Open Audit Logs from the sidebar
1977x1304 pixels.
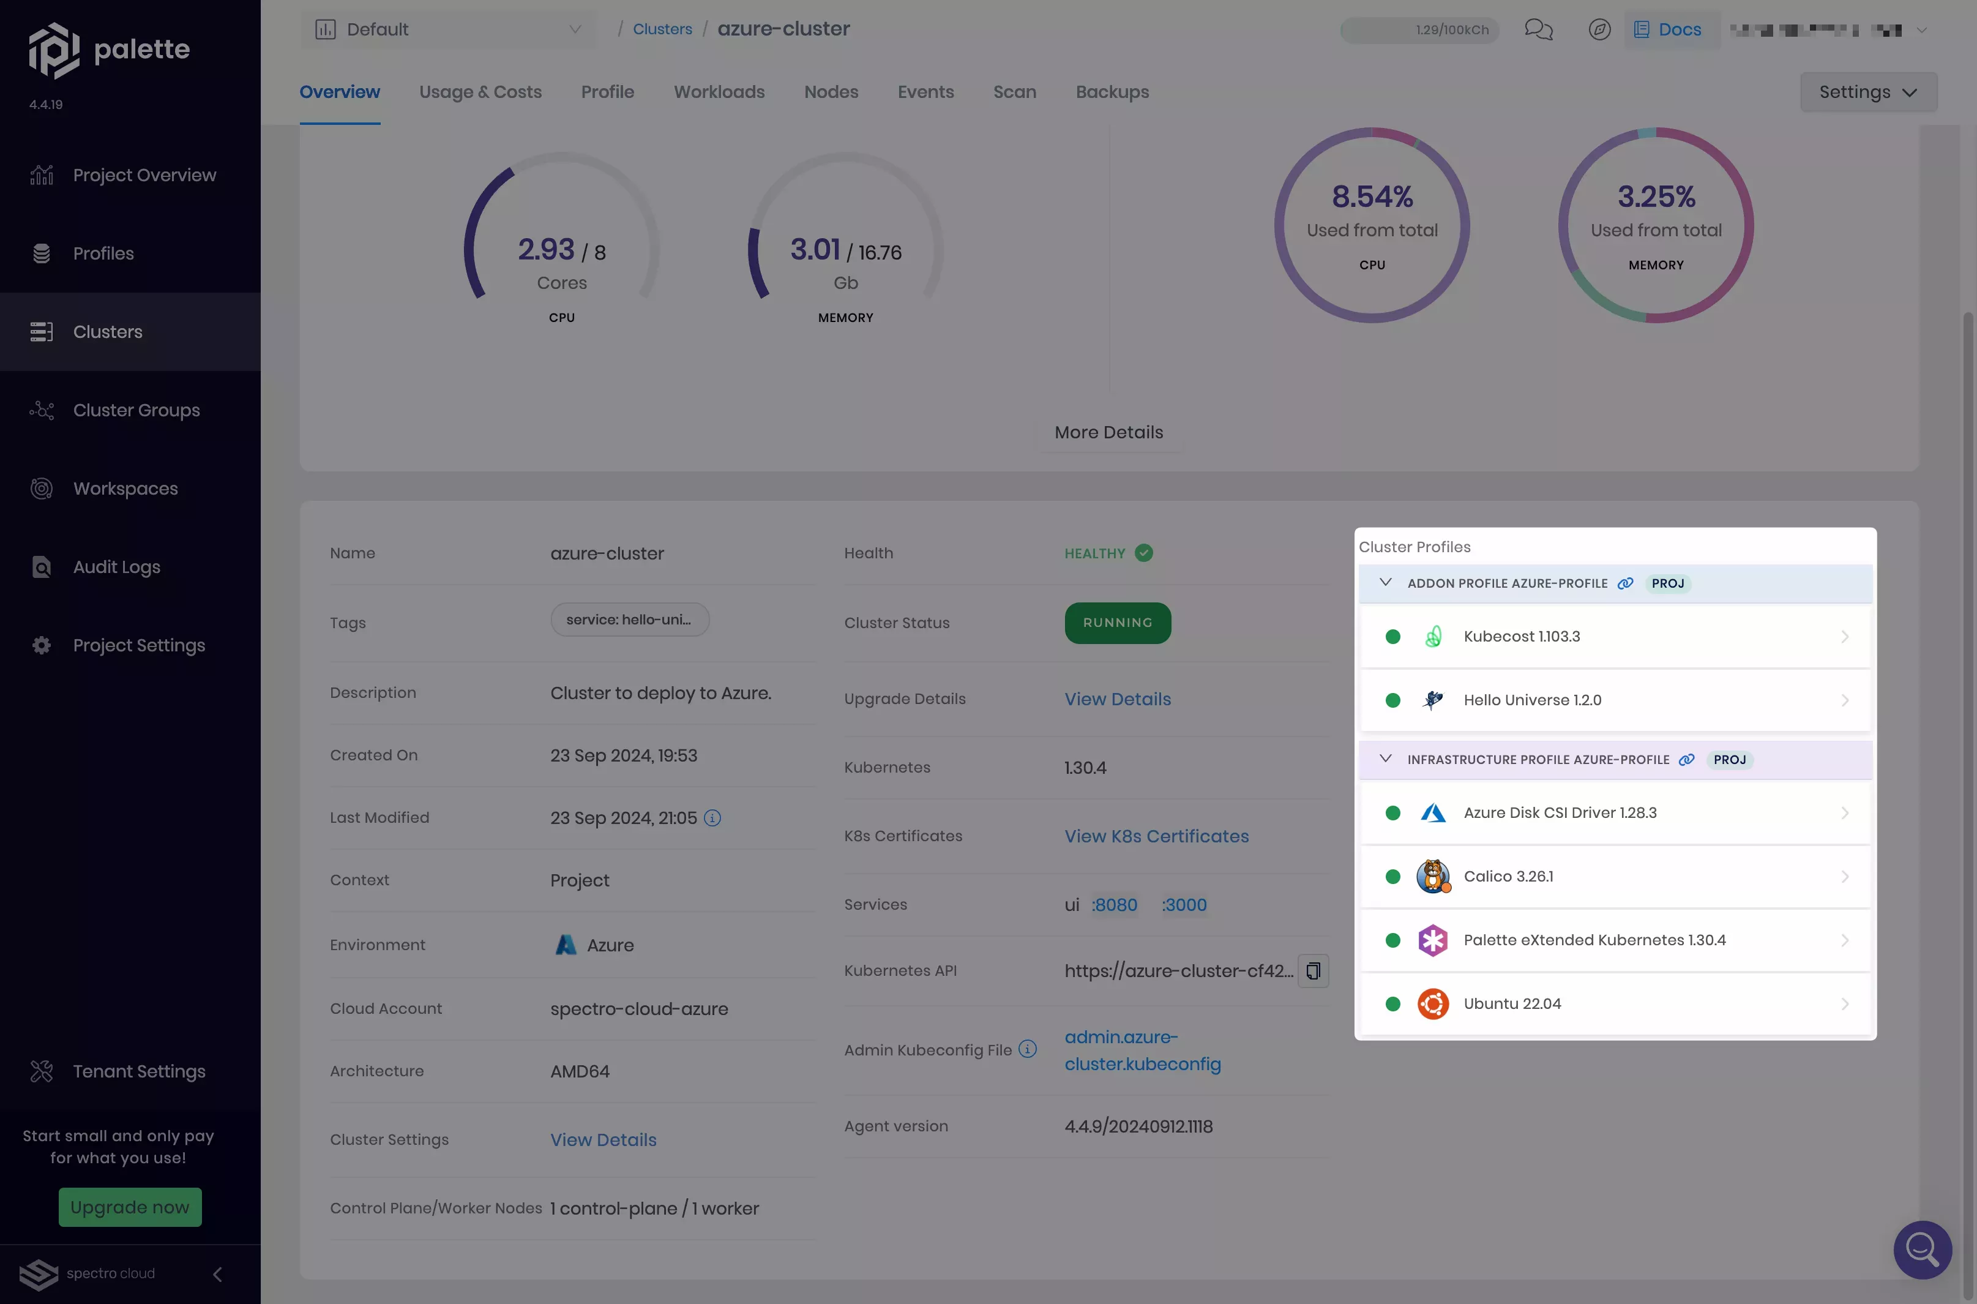116,566
